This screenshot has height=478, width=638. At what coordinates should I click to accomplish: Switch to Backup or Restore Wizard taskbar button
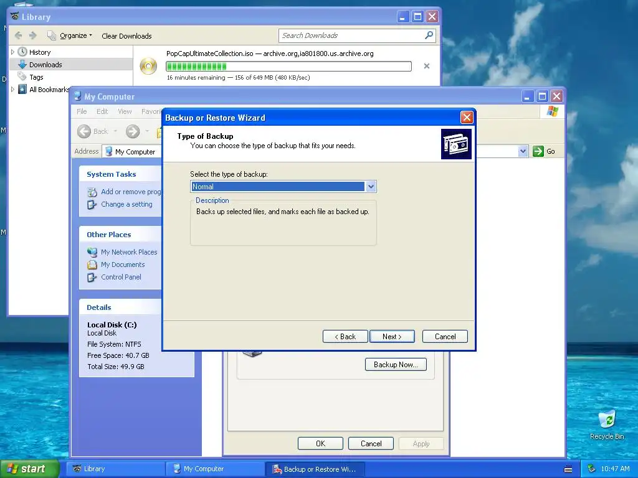(x=315, y=469)
